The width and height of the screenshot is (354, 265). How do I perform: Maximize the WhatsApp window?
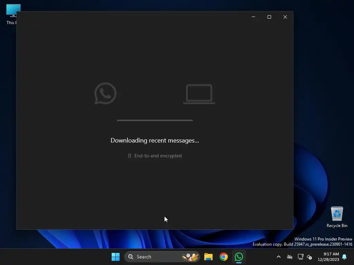click(269, 17)
